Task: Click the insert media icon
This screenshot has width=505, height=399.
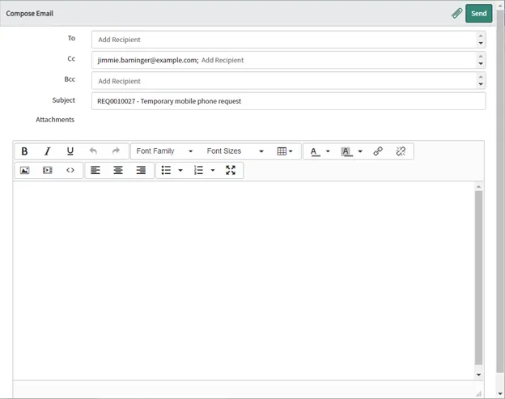Action: (47, 170)
